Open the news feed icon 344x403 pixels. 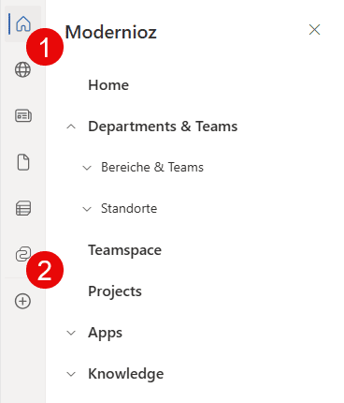(23, 115)
